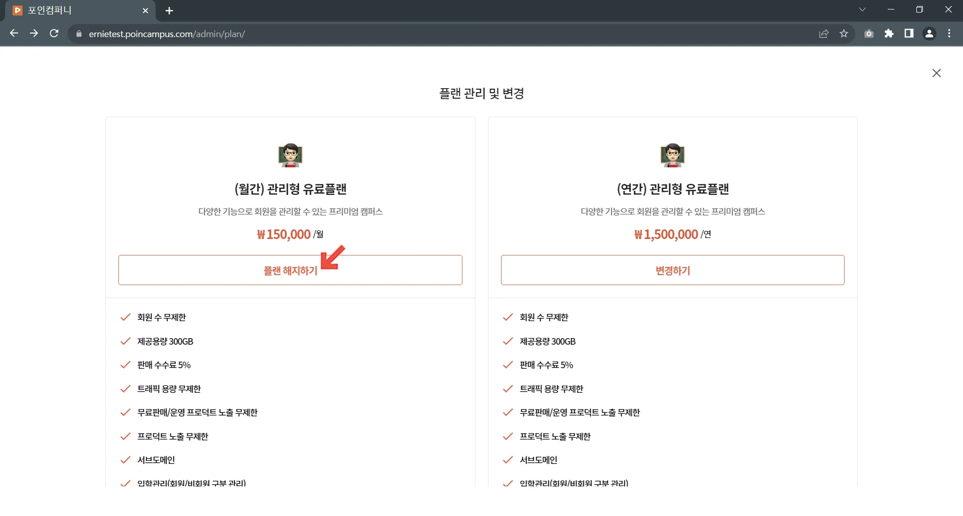
Task: Open Chrome three-dot menu
Action: 949,34
